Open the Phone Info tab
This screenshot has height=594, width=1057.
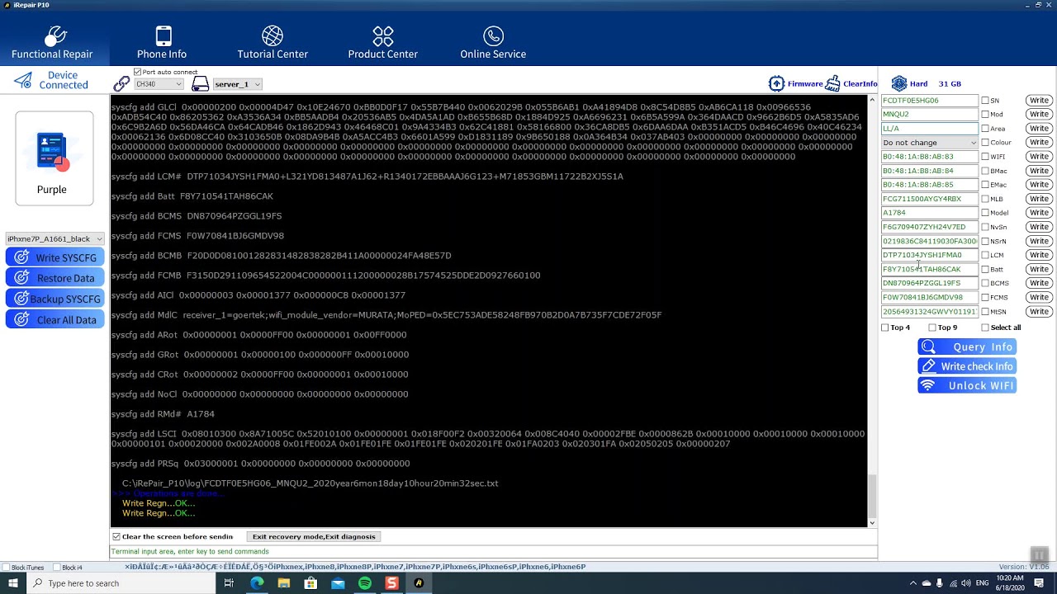[x=162, y=42]
